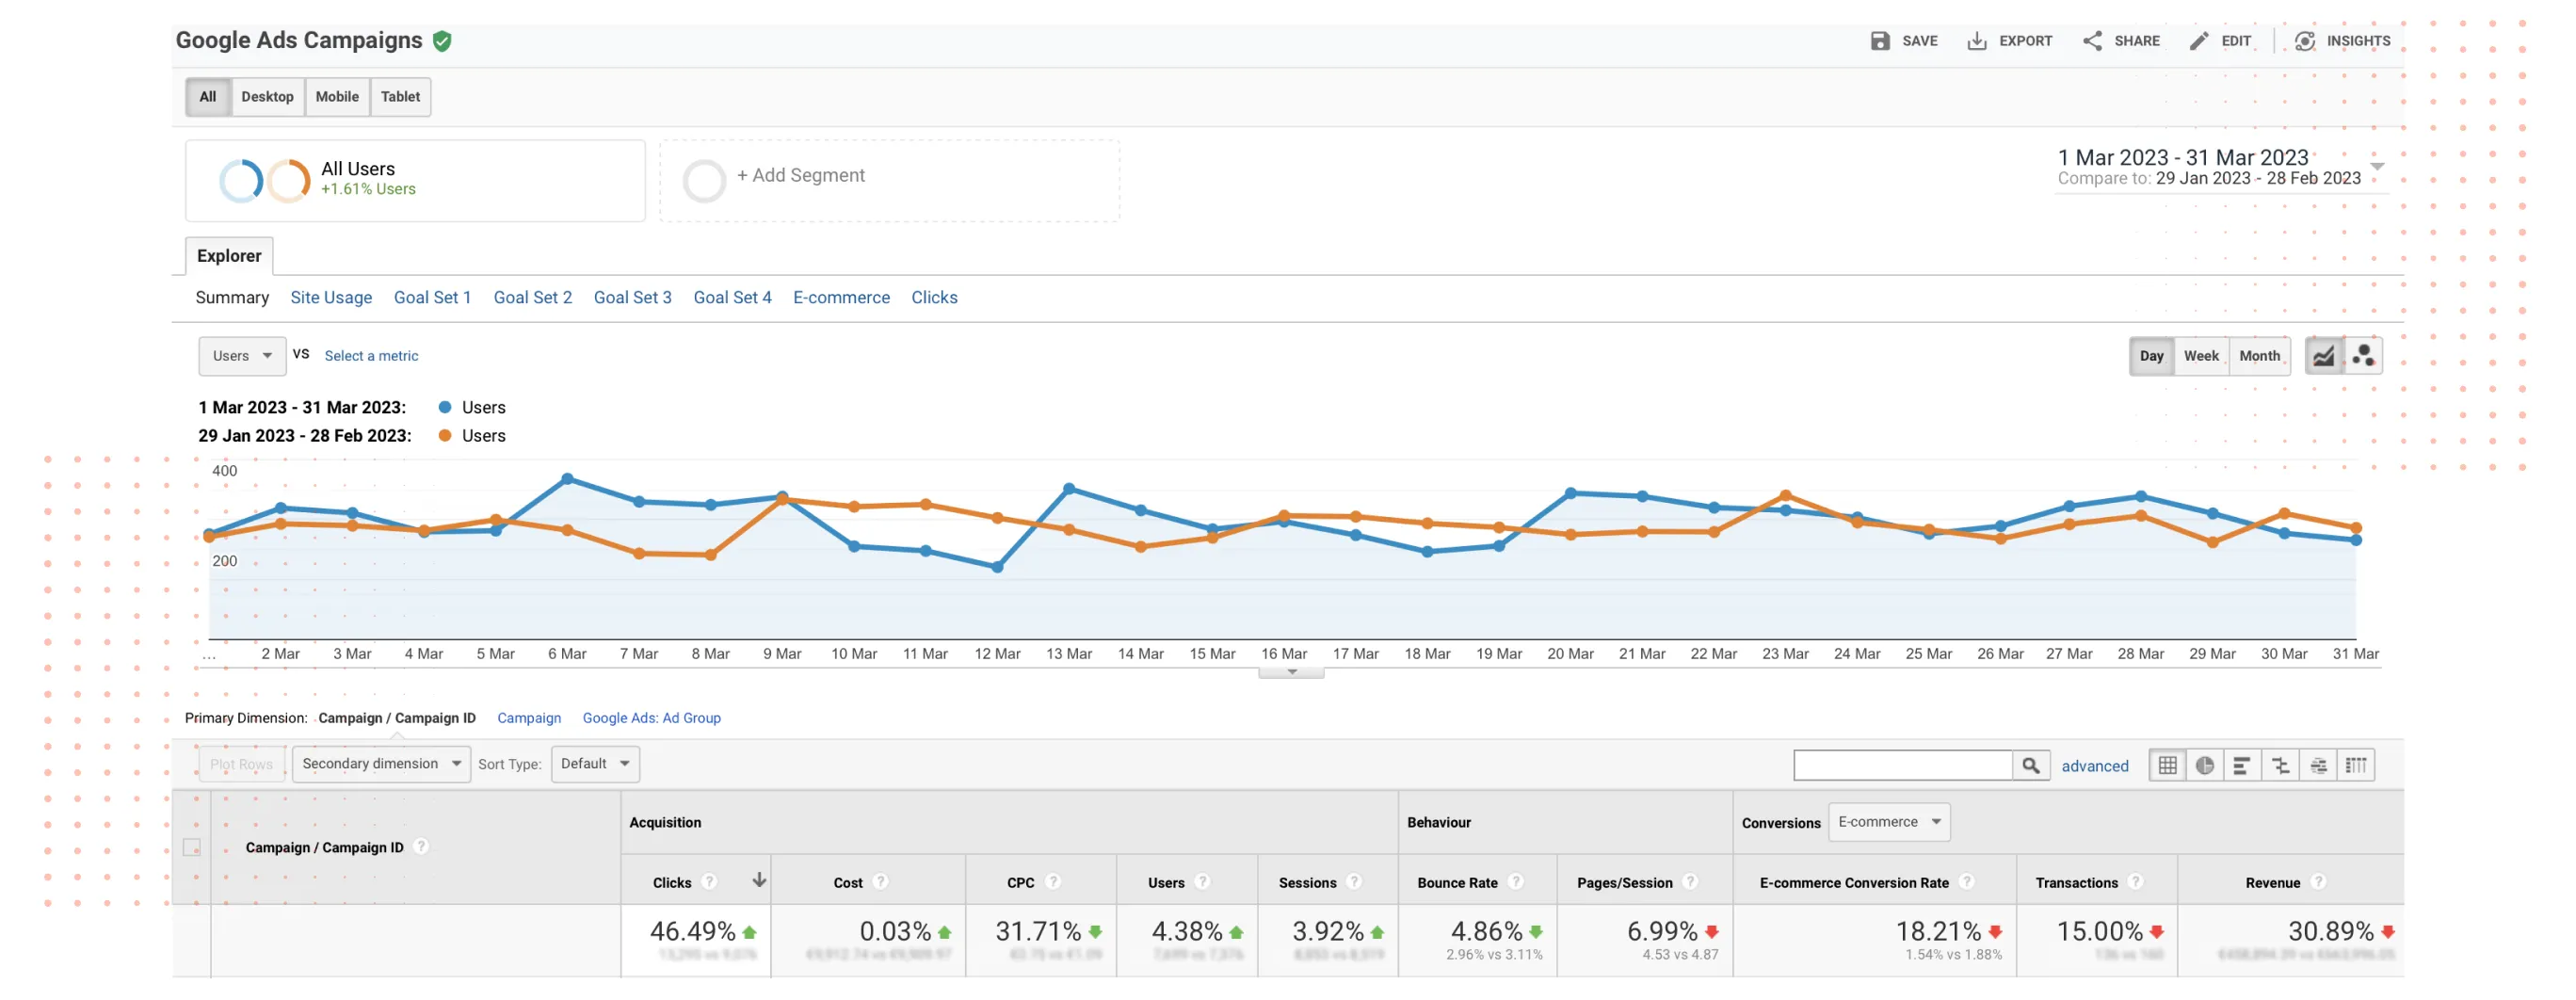Open the All Users segment card
This screenshot has width=2576, height=1000.
(415, 180)
